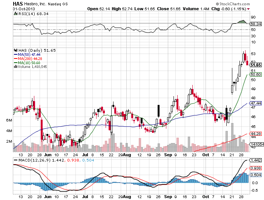This screenshot has height=200, width=264.
Task: Click the tall black candlestick near Aug 26
Action: pos(158,111)
